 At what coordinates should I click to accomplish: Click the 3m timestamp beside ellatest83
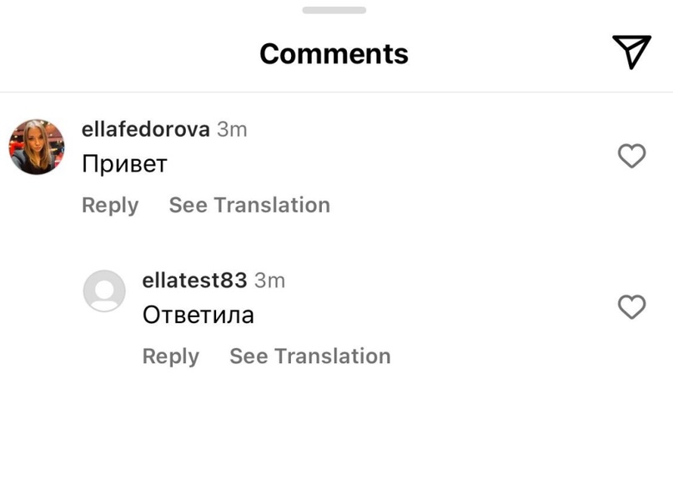click(269, 281)
